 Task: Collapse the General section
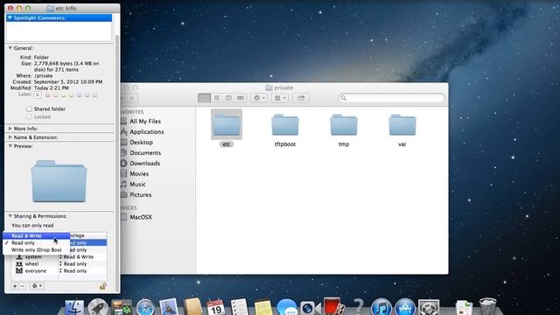click(10, 48)
